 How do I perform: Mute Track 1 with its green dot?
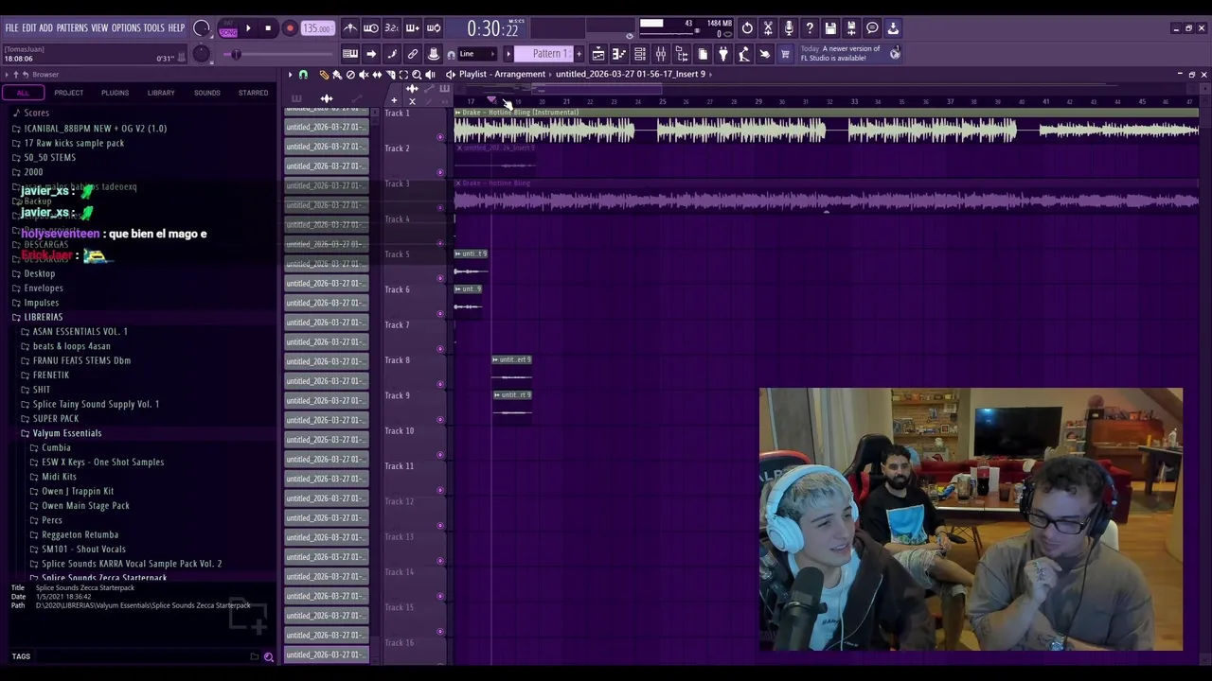[x=440, y=137]
